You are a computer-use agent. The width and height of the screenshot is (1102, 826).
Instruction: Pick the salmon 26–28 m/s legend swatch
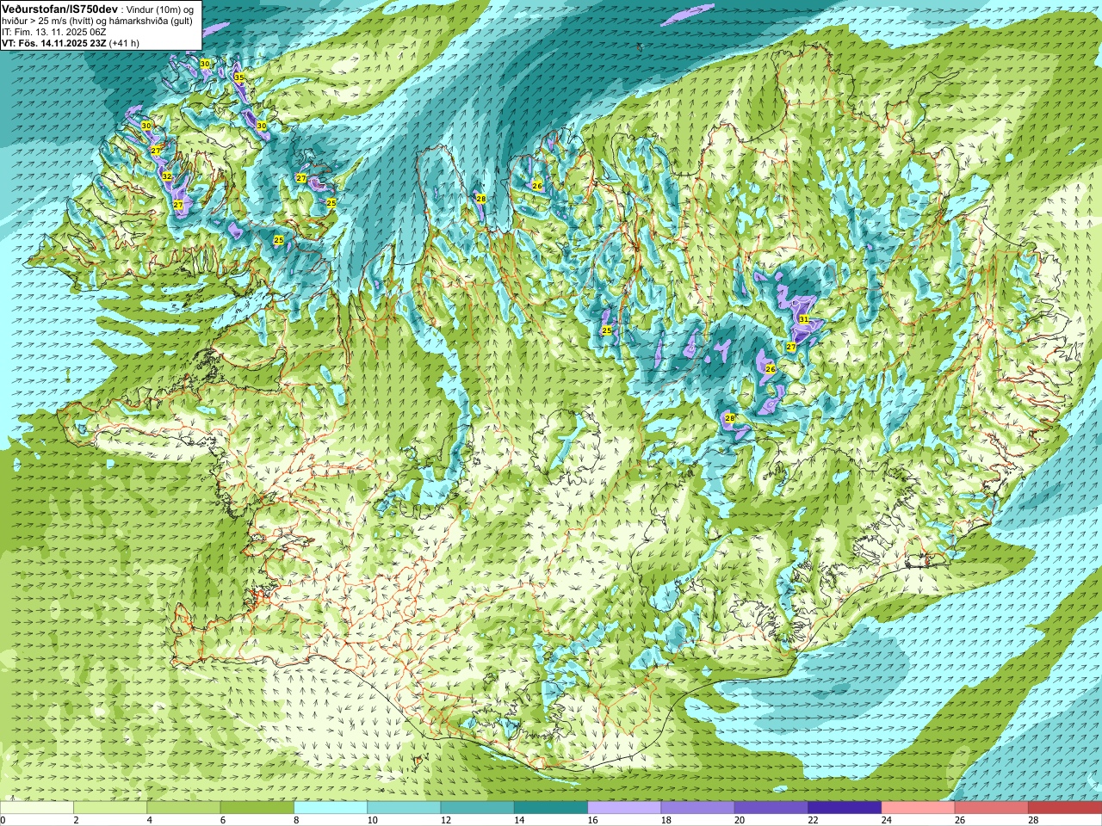(991, 808)
